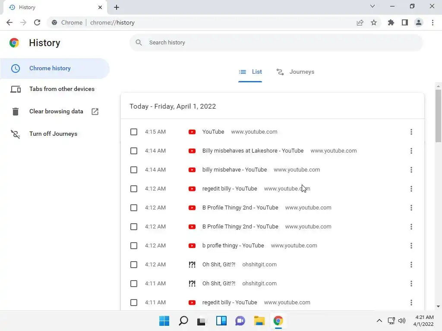Open the Extensions puzzle icon
This screenshot has height=331, width=442.
pos(391,22)
